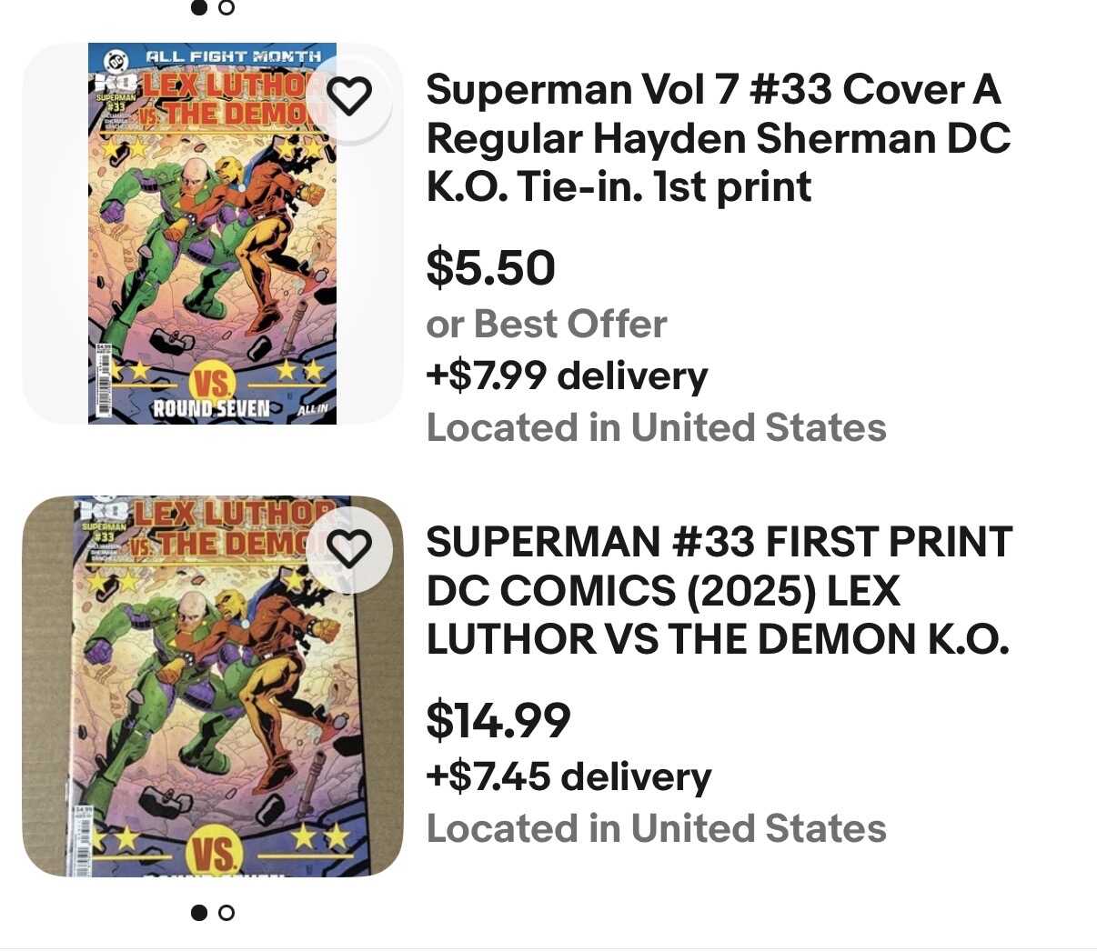Select the filled image dot below the $14.99 listing

[x=199, y=912]
